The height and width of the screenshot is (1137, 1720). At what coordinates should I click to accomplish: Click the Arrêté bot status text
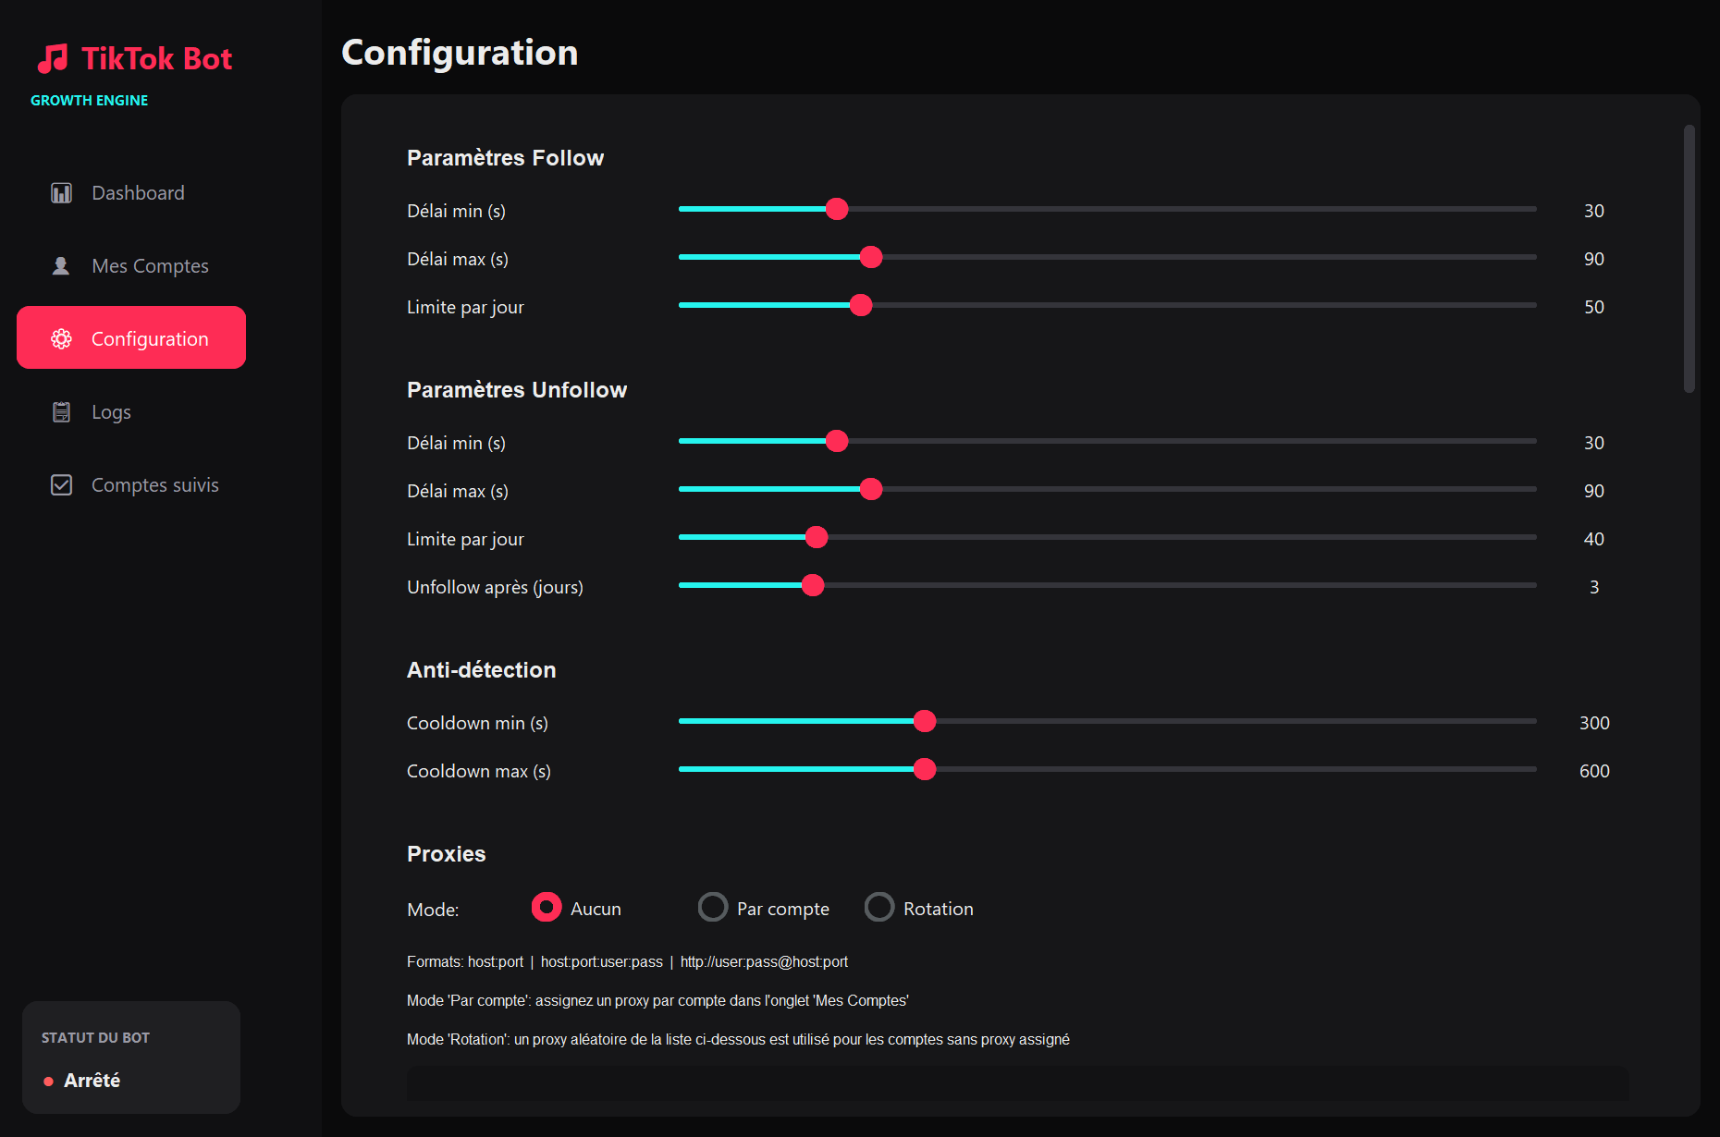tap(92, 1081)
